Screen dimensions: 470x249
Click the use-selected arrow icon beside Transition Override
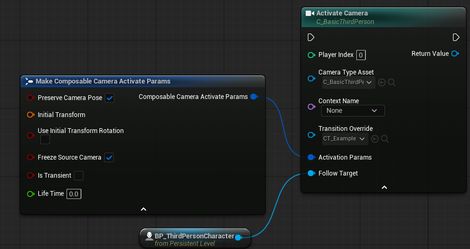pyautogui.click(x=375, y=138)
